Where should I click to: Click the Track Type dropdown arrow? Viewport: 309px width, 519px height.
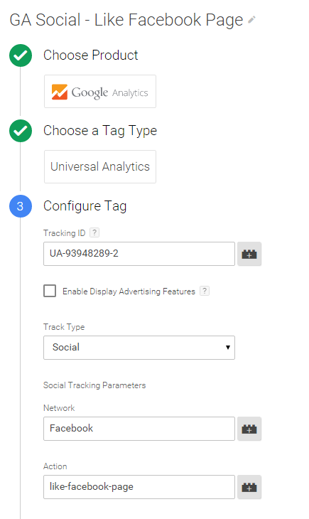pyautogui.click(x=227, y=347)
